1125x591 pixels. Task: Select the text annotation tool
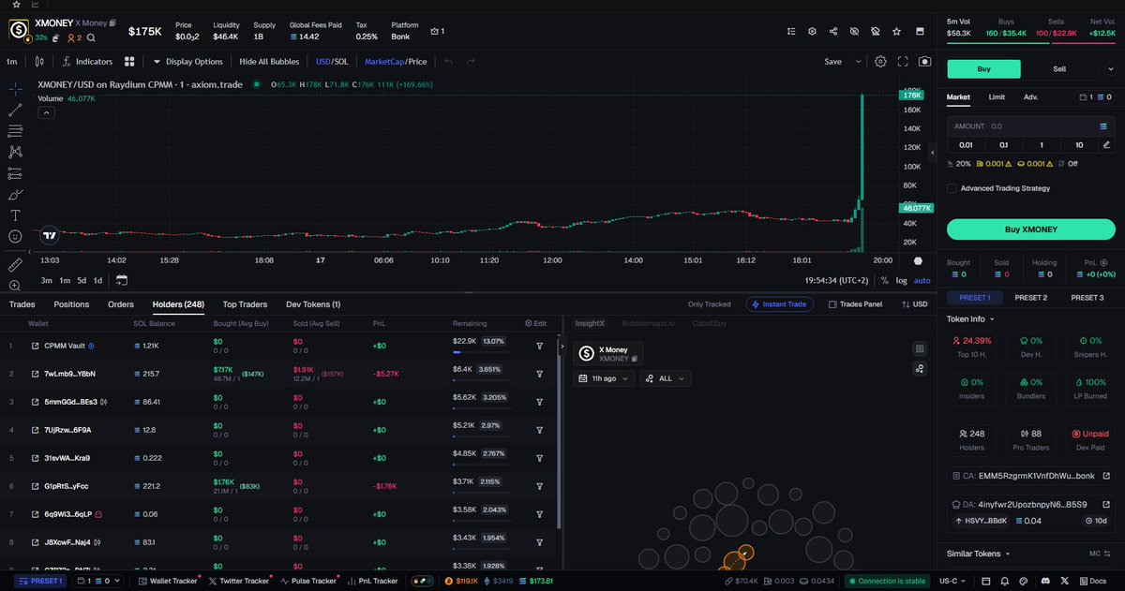point(16,215)
